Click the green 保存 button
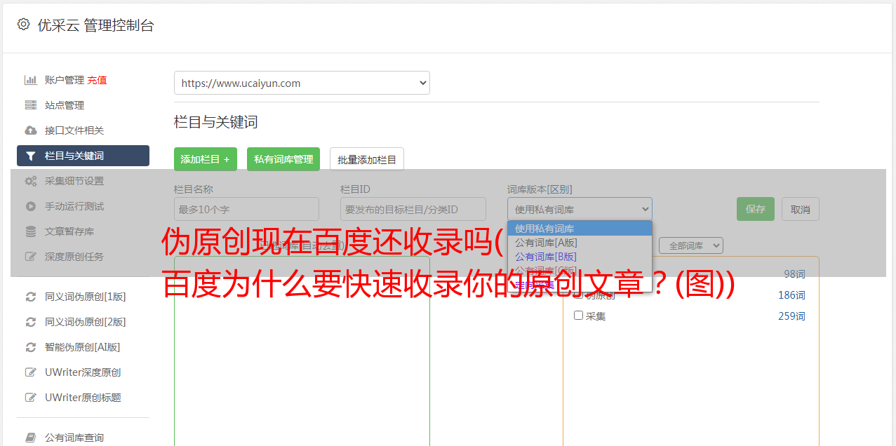The image size is (896, 446). click(x=756, y=209)
